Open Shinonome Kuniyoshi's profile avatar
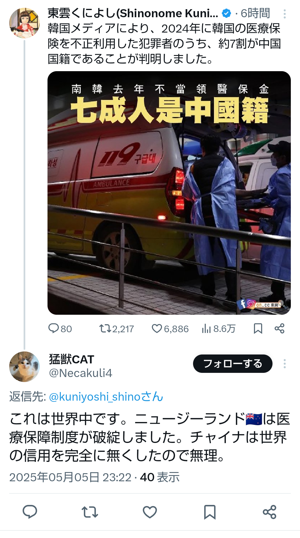This screenshot has width=300, height=538. pos(24,23)
